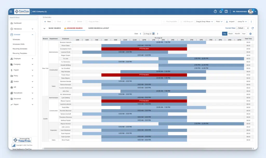Open the calendar picker beside the date field
This screenshot has width=266, height=158.
pyautogui.click(x=153, y=33)
